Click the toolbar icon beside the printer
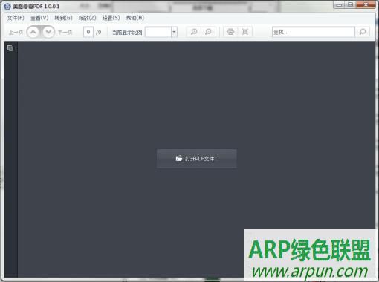 (245, 32)
